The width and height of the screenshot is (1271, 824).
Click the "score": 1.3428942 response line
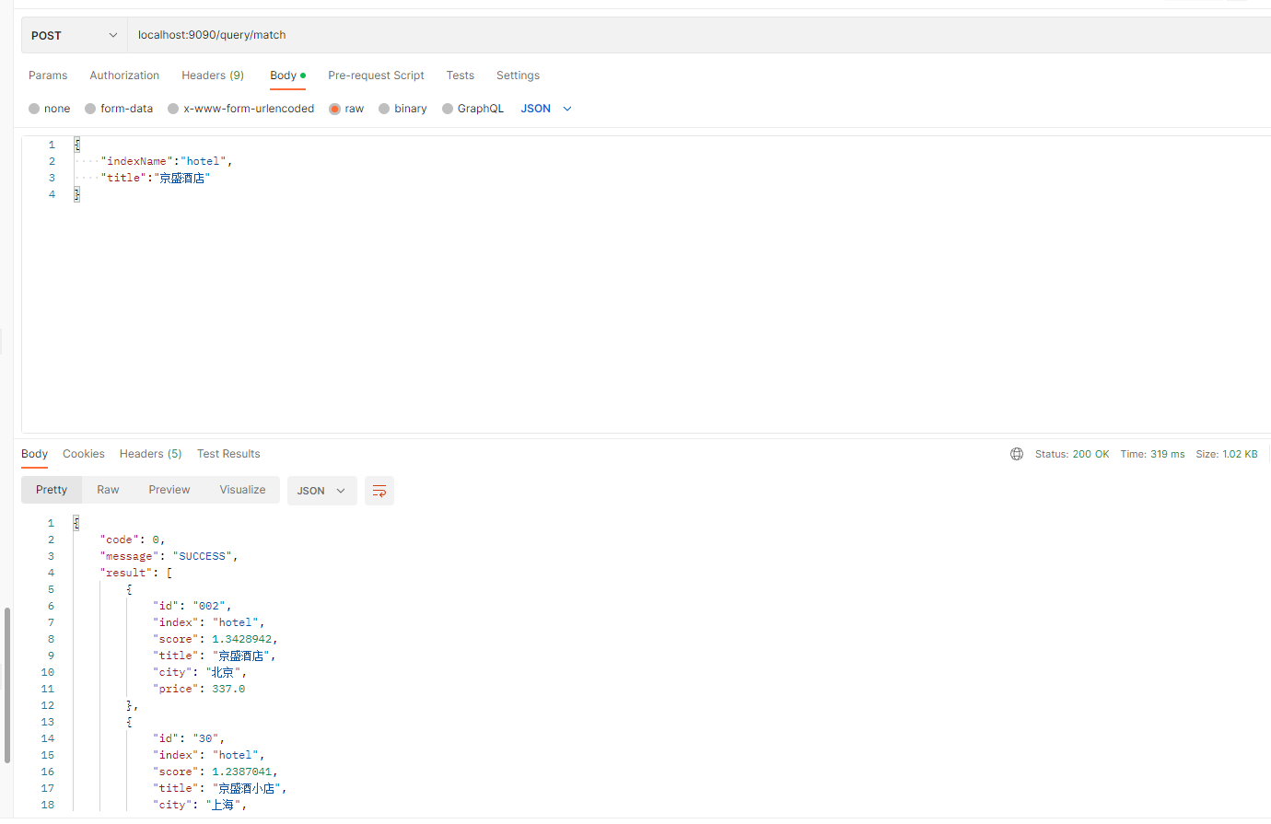point(216,639)
